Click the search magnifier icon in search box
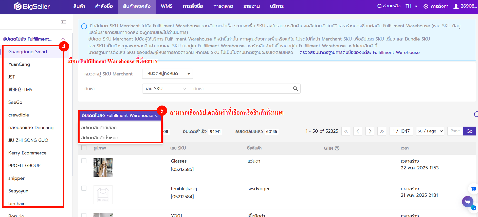The width and height of the screenshot is (478, 217). tap(295, 89)
